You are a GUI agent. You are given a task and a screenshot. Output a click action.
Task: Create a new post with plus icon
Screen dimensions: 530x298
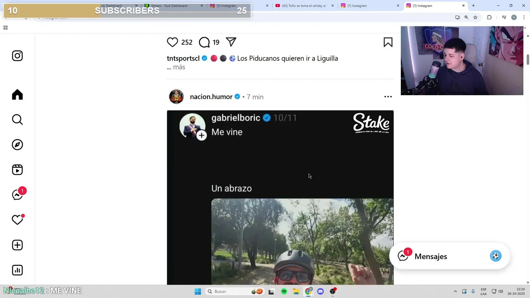(17, 245)
